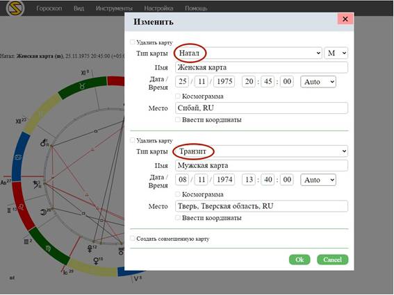
Task: Confirm changes with the Ok button
Action: coord(299,260)
